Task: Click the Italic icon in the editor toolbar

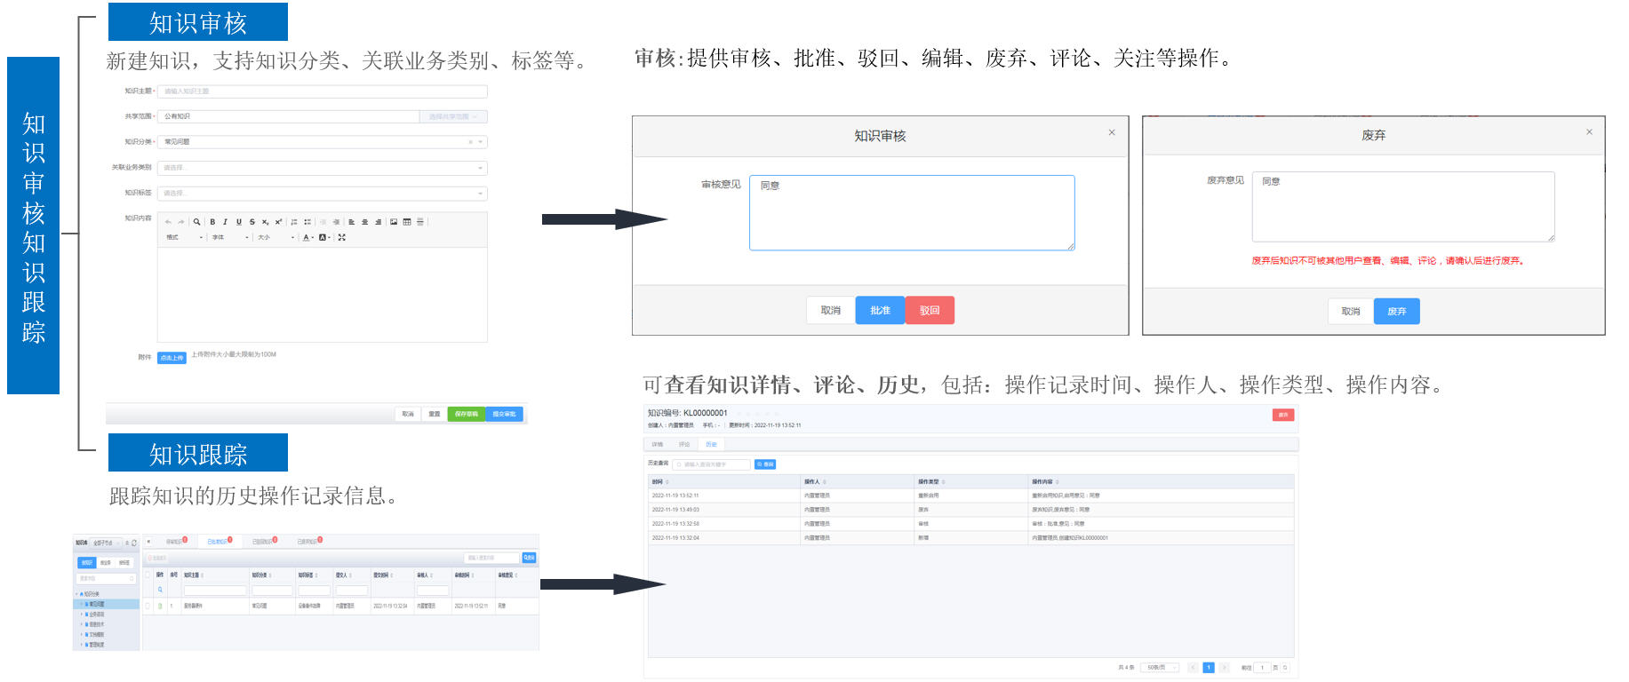Action: pyautogui.click(x=225, y=222)
